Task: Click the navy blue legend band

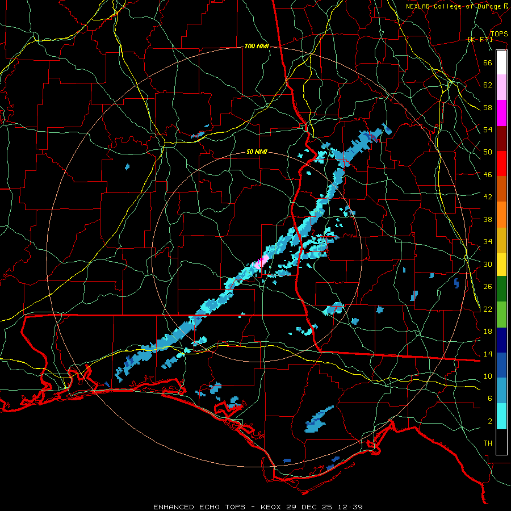Action: (x=501, y=340)
